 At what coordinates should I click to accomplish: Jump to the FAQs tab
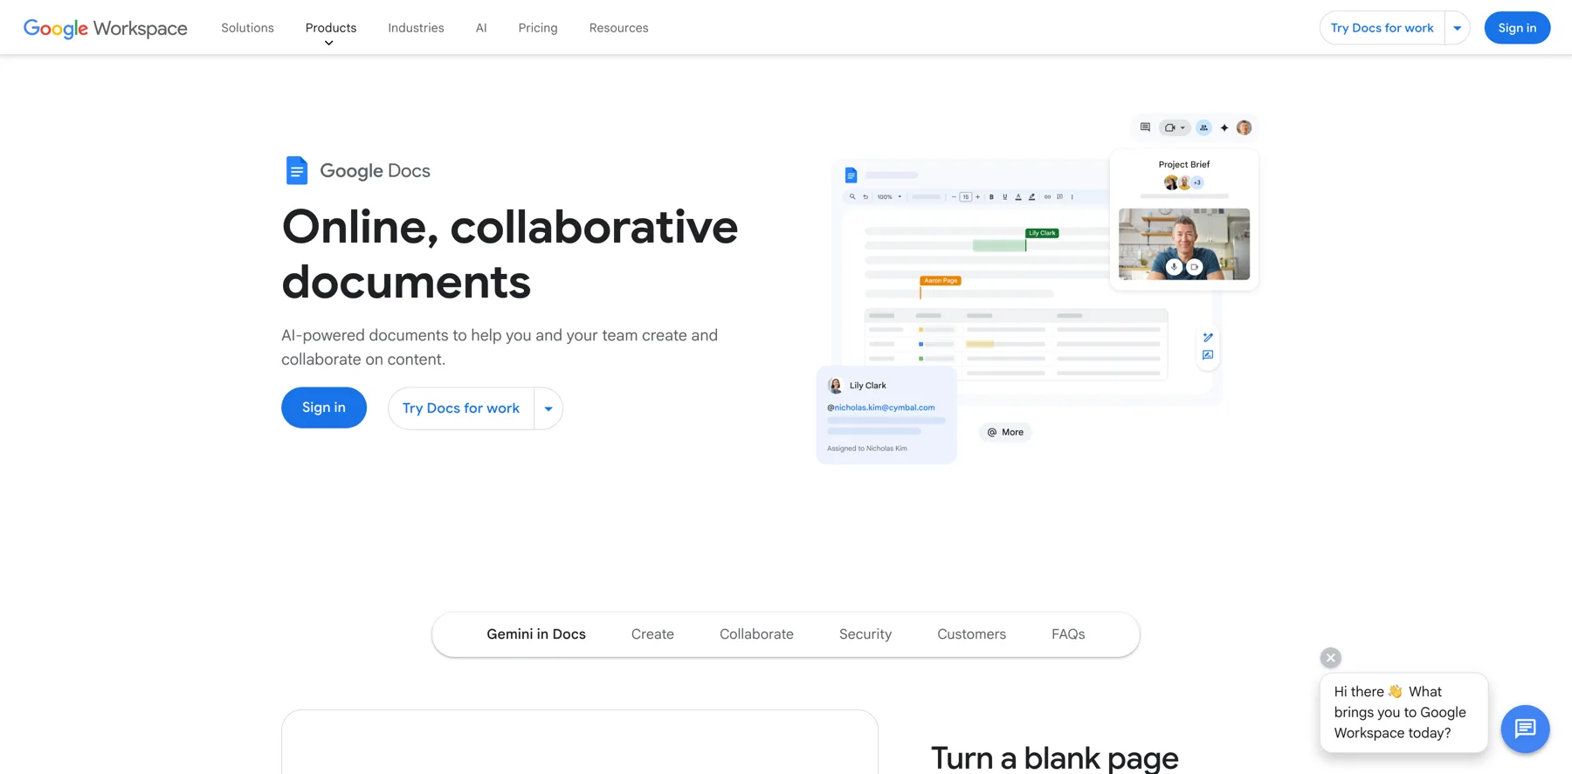point(1068,634)
